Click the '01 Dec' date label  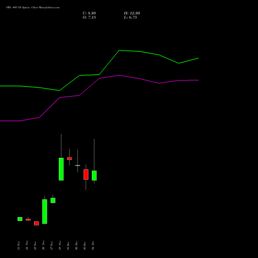(68, 246)
